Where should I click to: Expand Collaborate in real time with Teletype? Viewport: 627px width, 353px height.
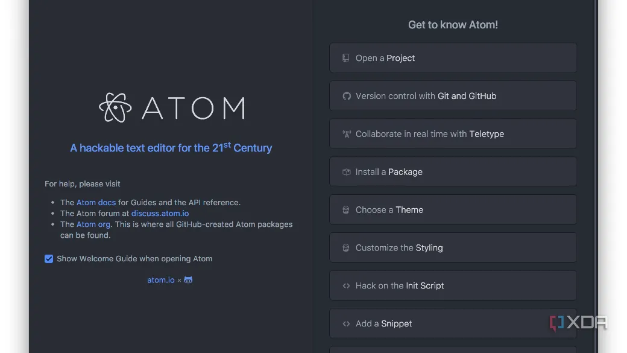(x=453, y=134)
